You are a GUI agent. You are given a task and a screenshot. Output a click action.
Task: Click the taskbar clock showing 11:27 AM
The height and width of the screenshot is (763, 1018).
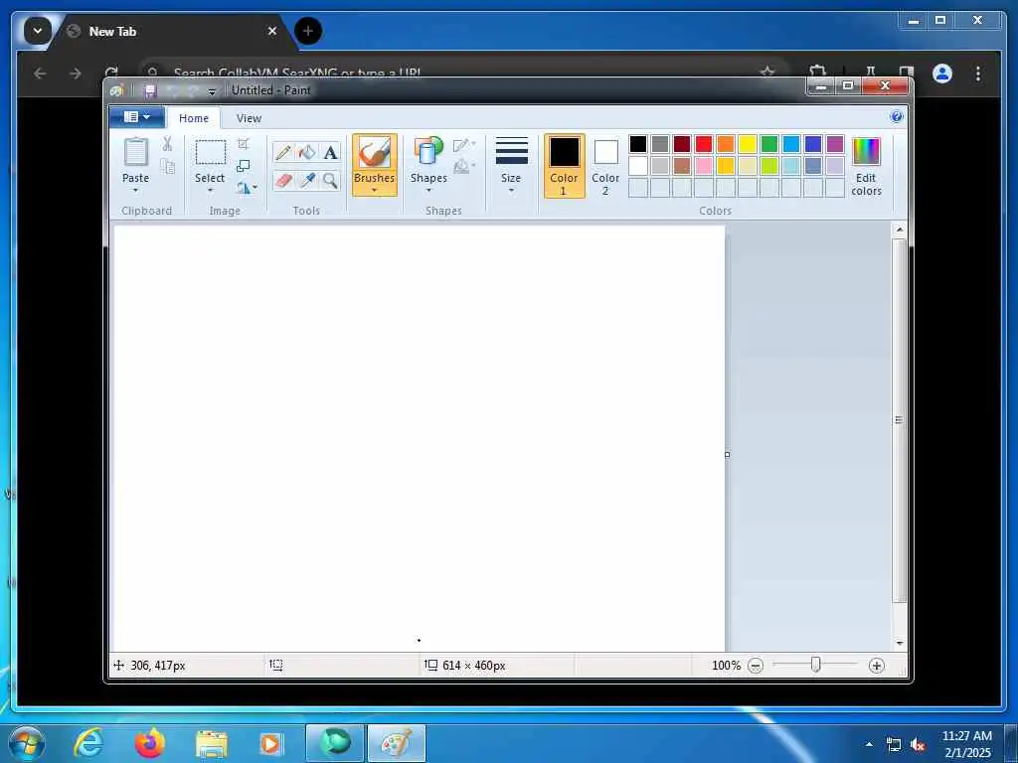coord(966,743)
